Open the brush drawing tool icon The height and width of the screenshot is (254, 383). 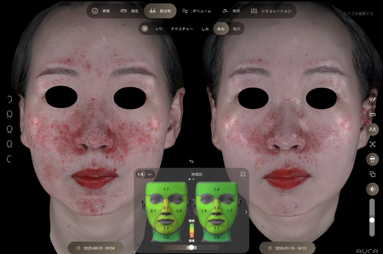(x=372, y=99)
